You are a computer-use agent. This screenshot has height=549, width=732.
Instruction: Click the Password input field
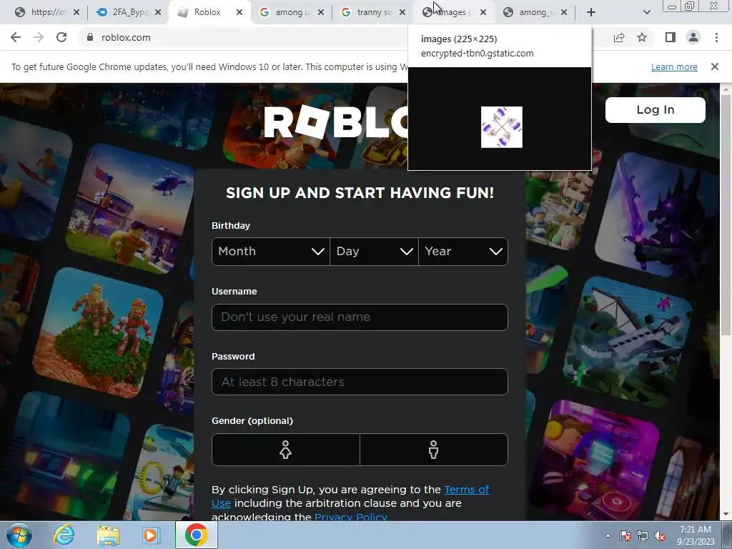point(360,382)
